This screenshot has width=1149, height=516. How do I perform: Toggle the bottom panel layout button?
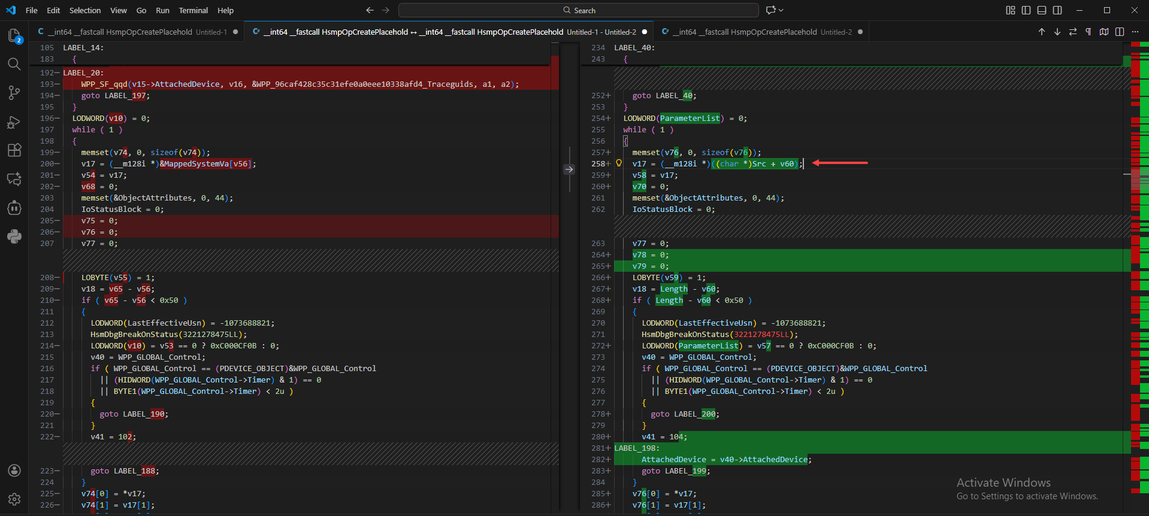[1042, 10]
